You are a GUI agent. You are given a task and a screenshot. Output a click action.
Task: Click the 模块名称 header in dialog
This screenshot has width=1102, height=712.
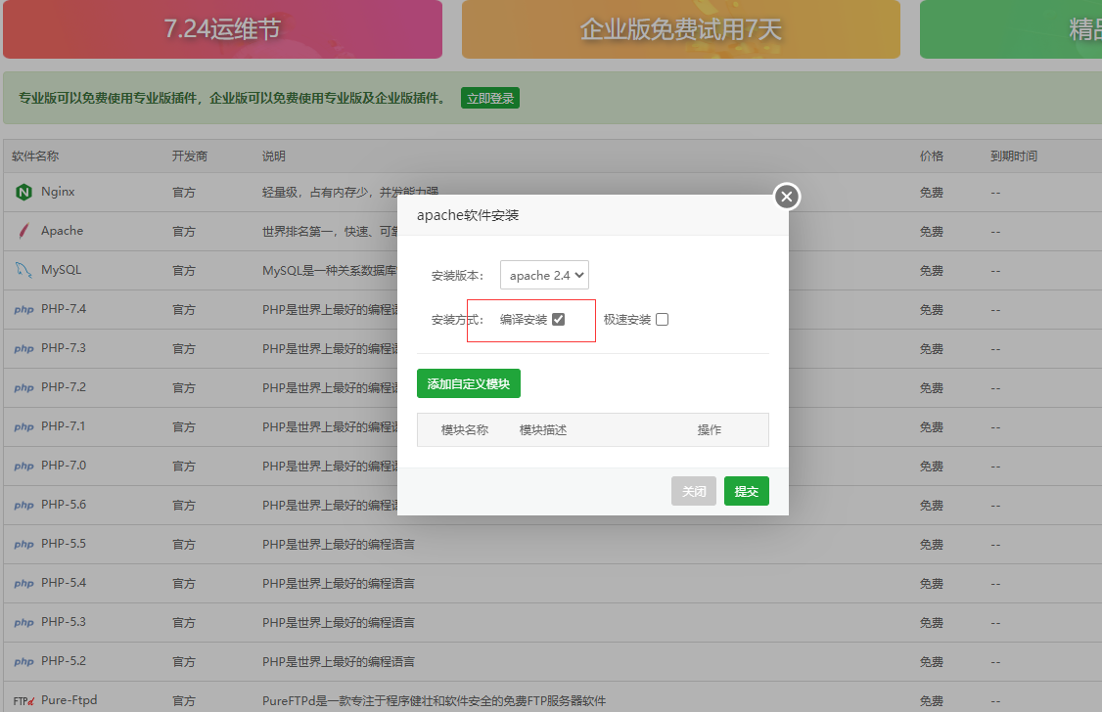(465, 429)
